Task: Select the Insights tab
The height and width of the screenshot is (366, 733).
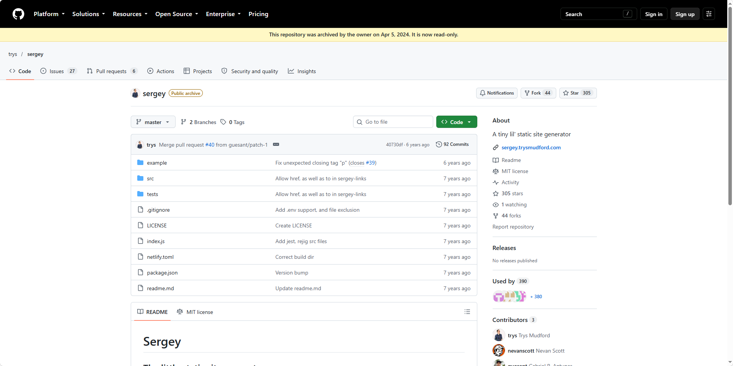Action: click(x=302, y=71)
